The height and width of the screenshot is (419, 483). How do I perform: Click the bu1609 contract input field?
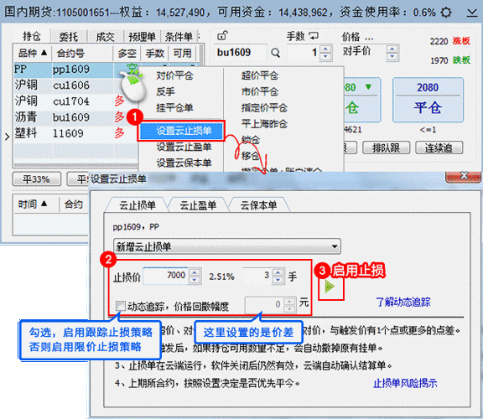tap(241, 53)
